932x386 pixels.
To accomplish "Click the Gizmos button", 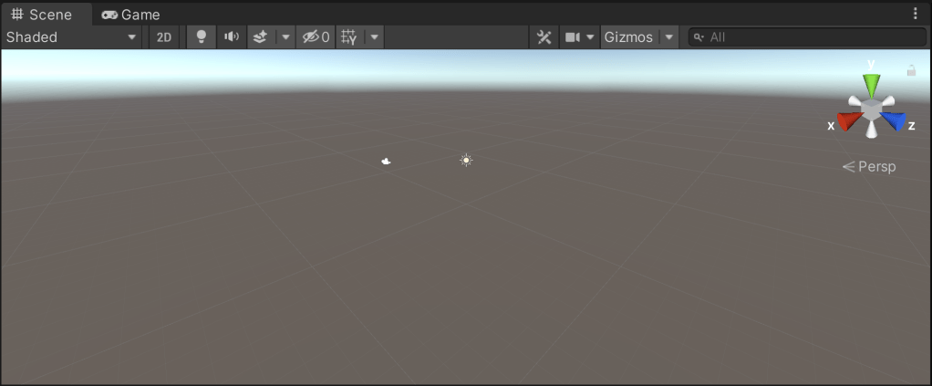I will pos(628,37).
